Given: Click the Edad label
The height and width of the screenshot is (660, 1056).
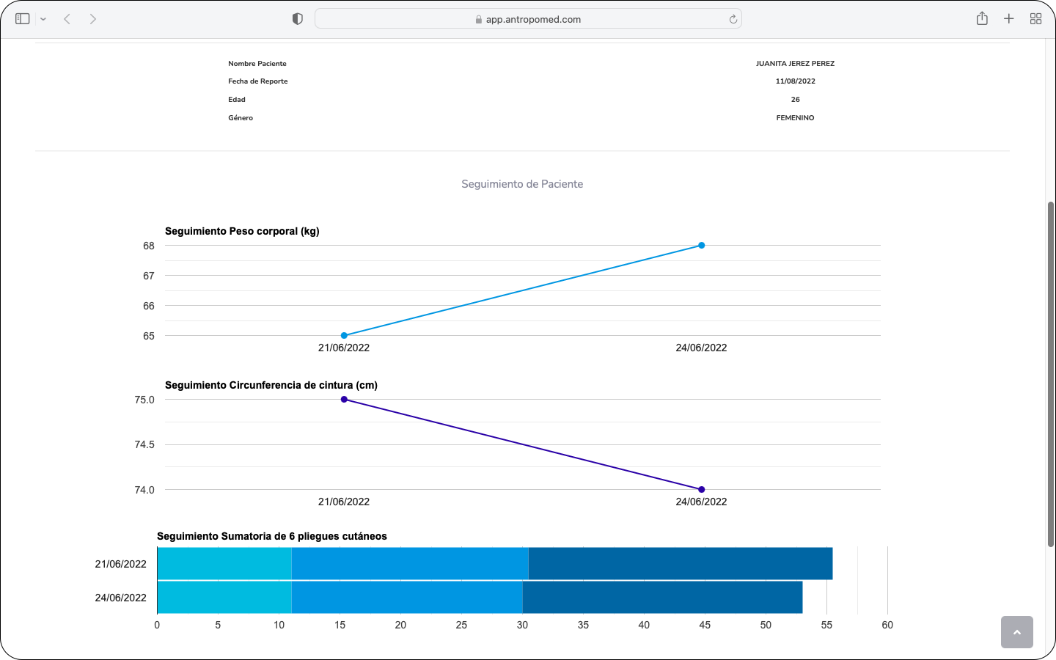Looking at the screenshot, I should tap(237, 100).
